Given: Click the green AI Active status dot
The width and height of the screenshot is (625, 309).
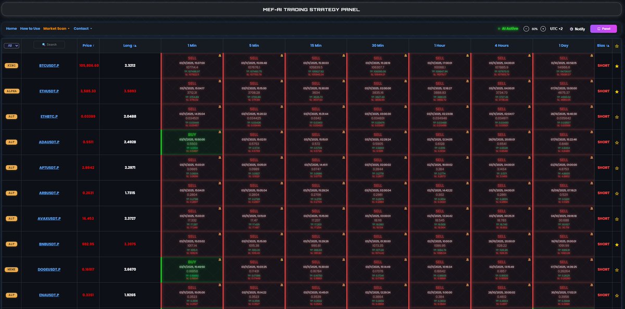Looking at the screenshot, I should [499, 28].
